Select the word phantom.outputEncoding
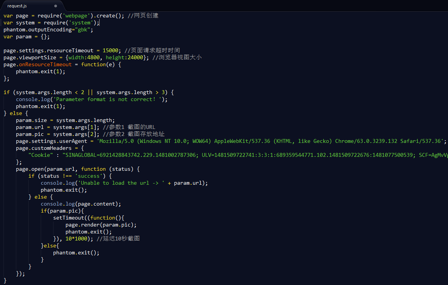This screenshot has width=448, height=285. (x=39, y=29)
